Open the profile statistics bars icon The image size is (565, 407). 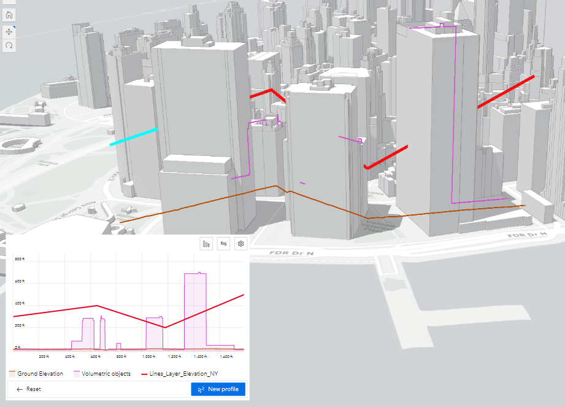click(206, 244)
